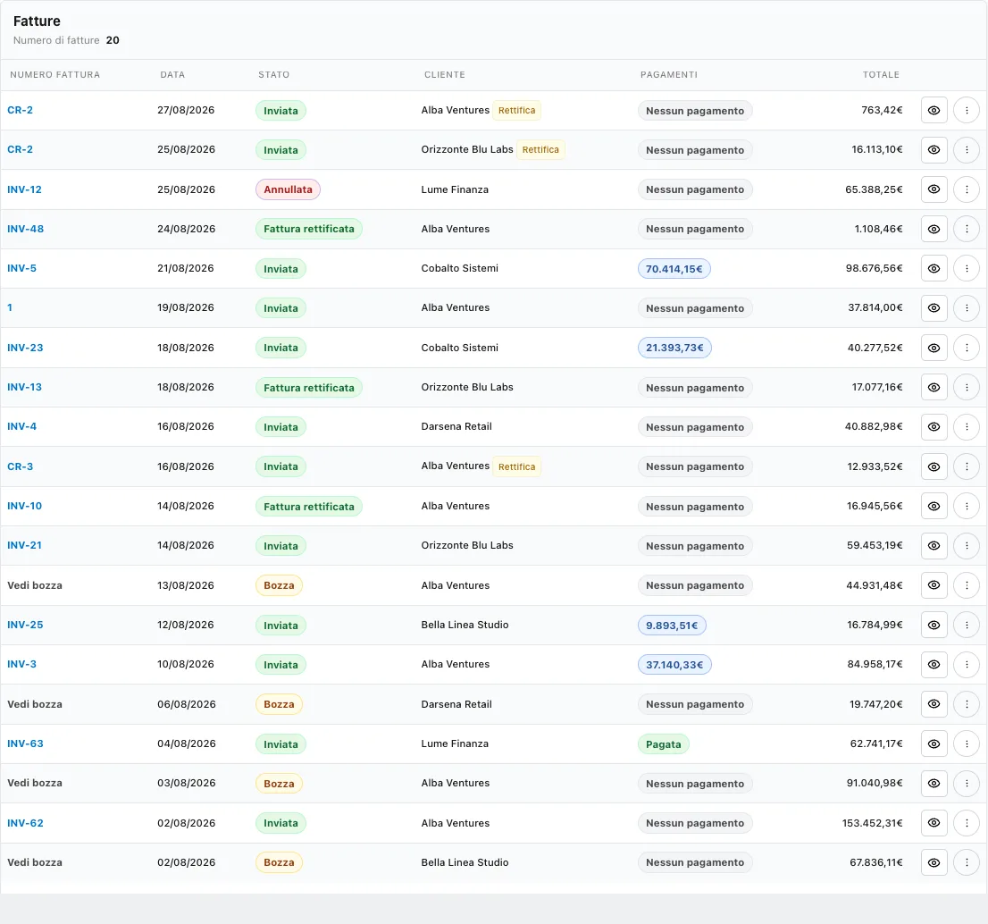
Task: Open the kebab menu in INV-5 row
Action: (x=967, y=268)
